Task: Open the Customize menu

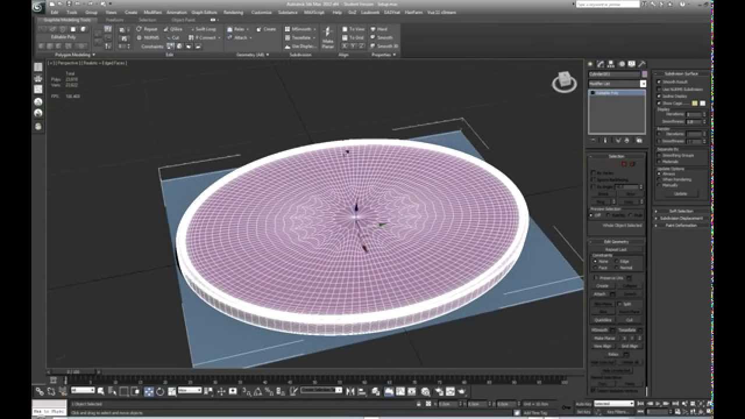Action: click(x=261, y=12)
